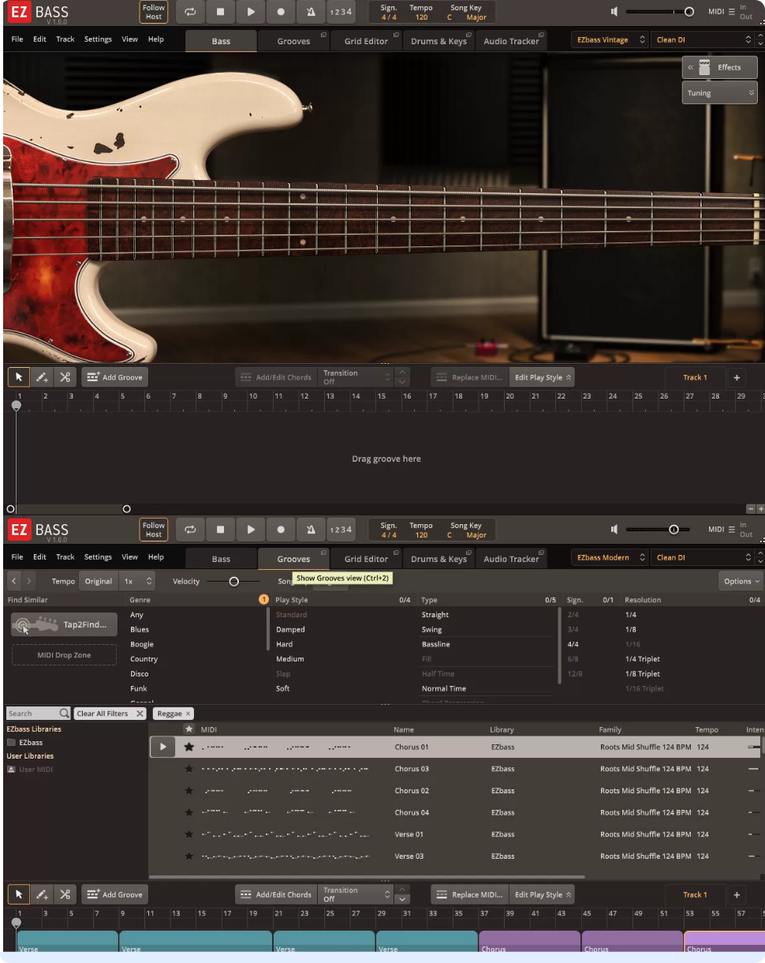Image resolution: width=765 pixels, height=963 pixels.
Task: Toggle 1234 count-in in upper window
Action: coord(341,12)
